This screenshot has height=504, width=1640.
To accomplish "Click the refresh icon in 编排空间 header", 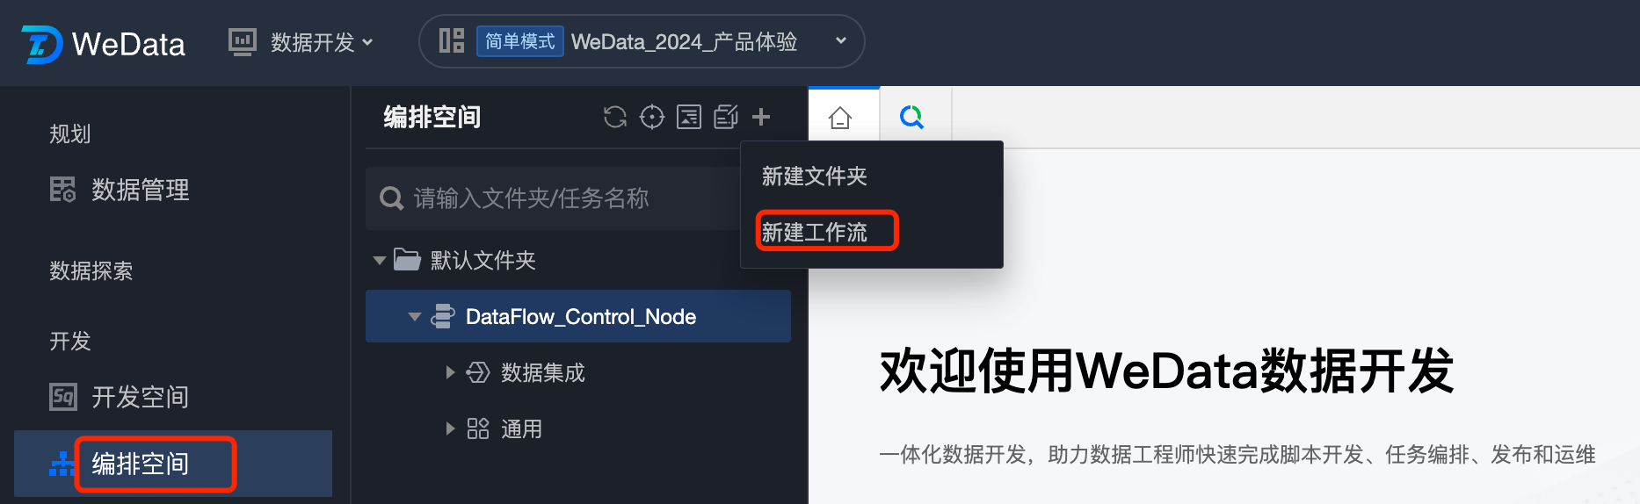I will point(615,117).
